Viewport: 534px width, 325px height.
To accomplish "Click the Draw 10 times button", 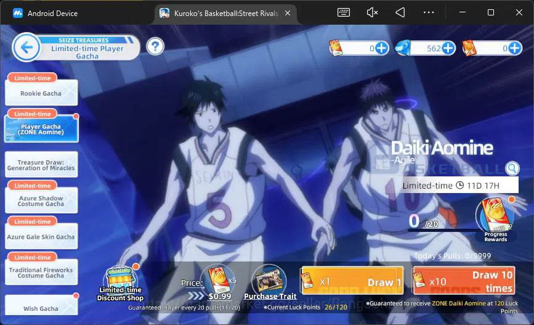I will tap(464, 281).
